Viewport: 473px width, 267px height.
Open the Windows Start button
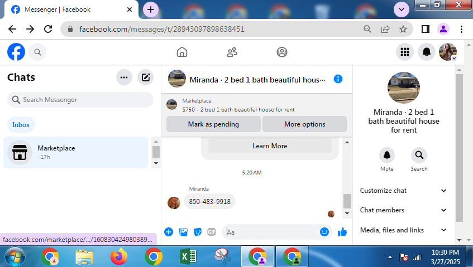point(15,257)
